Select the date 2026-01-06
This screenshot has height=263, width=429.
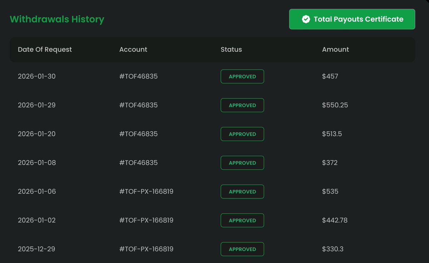click(37, 192)
